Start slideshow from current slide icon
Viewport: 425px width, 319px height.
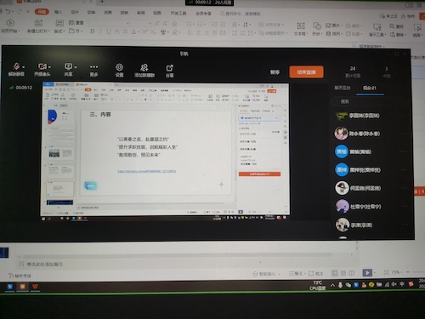click(10, 26)
